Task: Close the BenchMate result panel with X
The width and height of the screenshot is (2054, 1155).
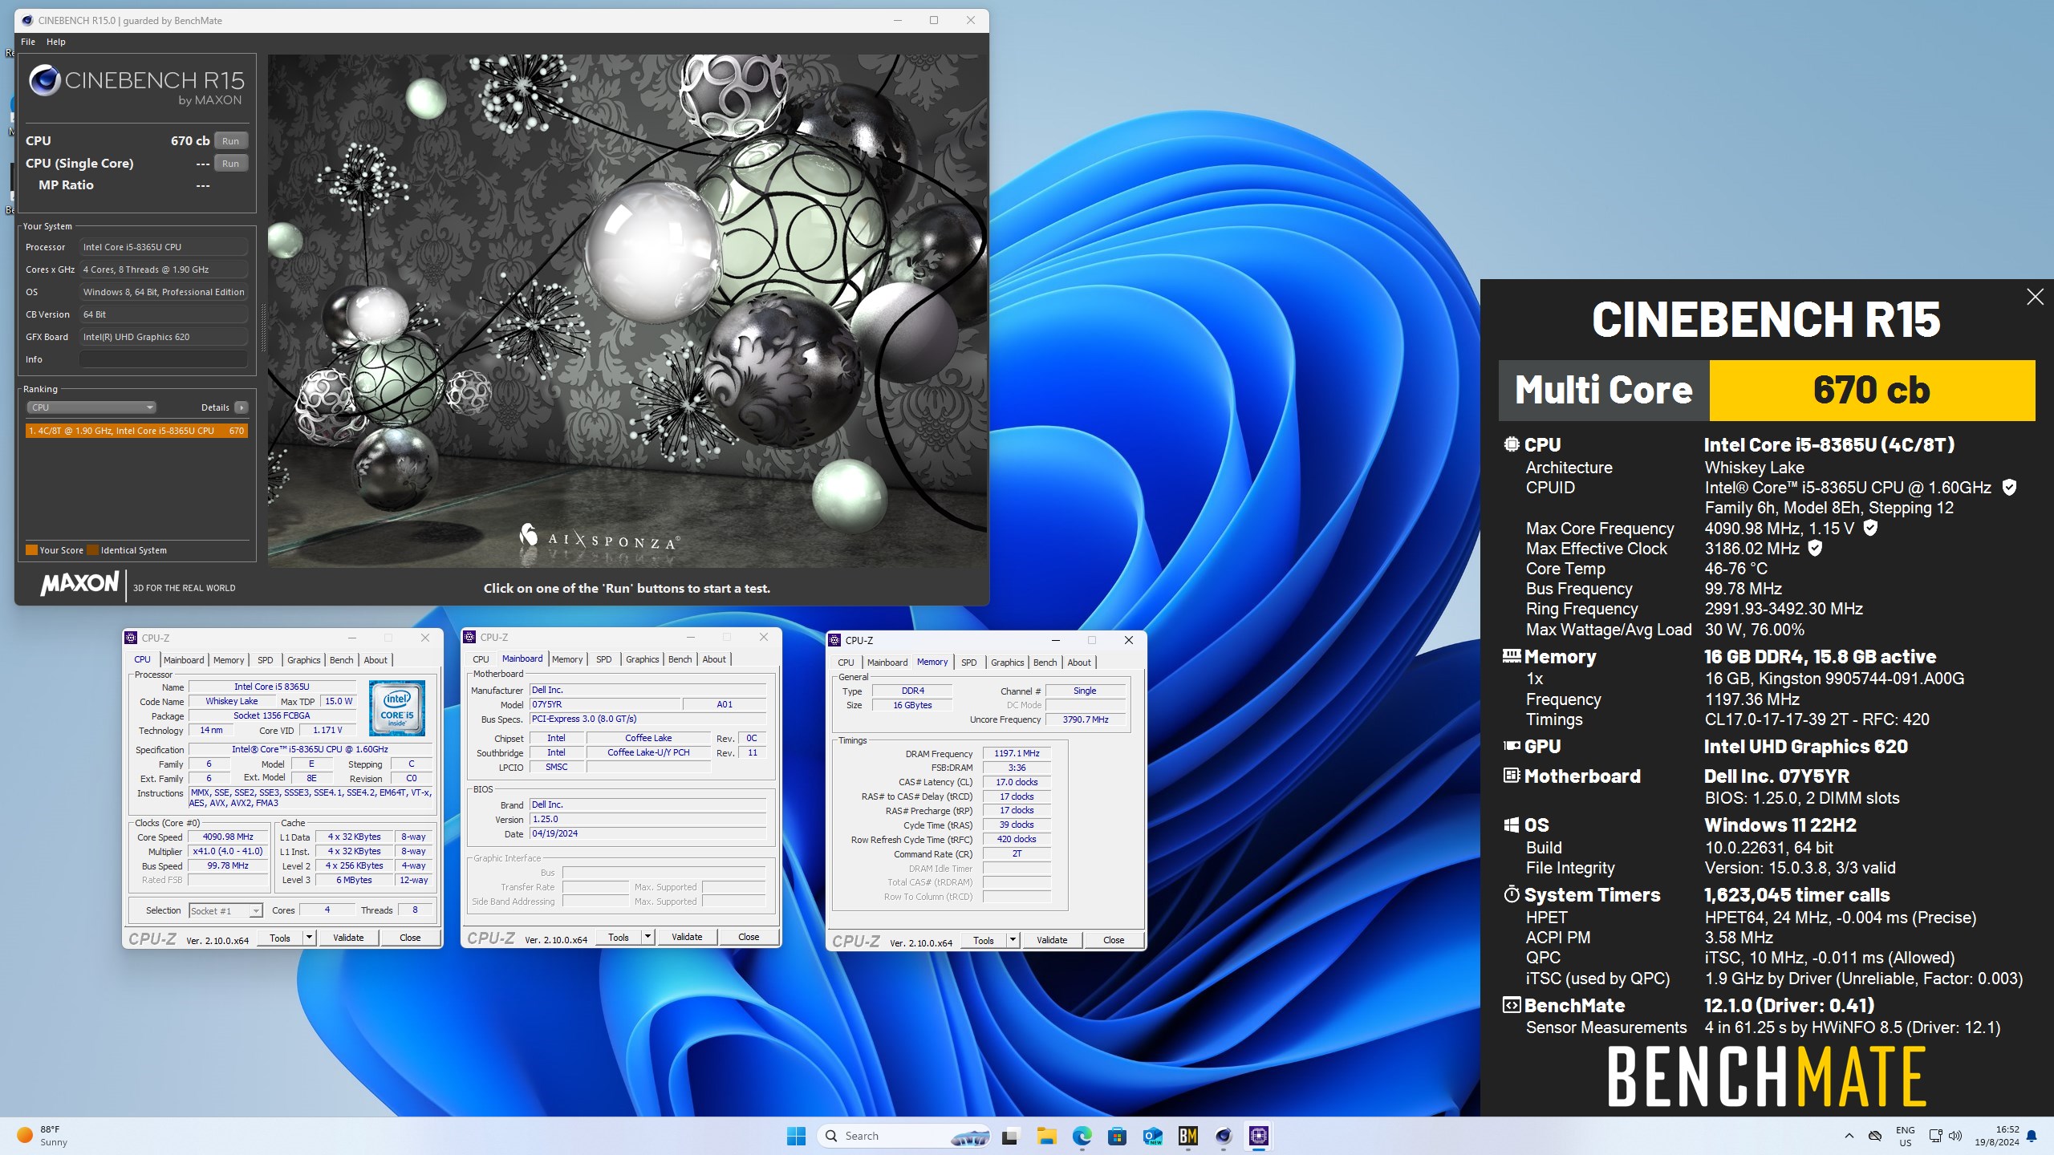Action: (x=2035, y=297)
